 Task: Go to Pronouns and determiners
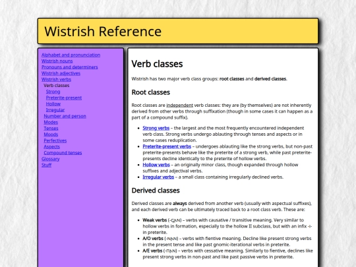[70, 67]
